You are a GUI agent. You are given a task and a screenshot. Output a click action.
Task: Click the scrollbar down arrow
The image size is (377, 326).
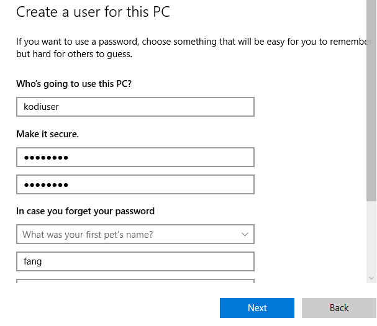(371, 278)
